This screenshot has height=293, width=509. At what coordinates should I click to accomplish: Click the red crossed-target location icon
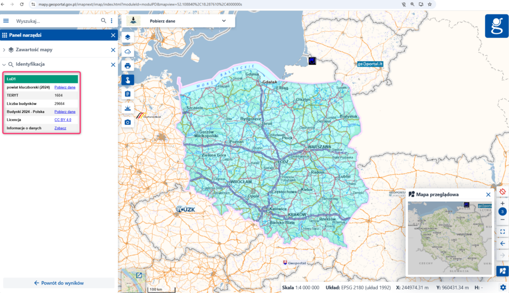tap(503, 192)
